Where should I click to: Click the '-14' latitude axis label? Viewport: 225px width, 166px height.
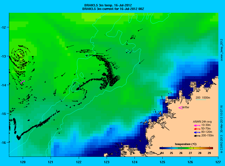point(3,85)
